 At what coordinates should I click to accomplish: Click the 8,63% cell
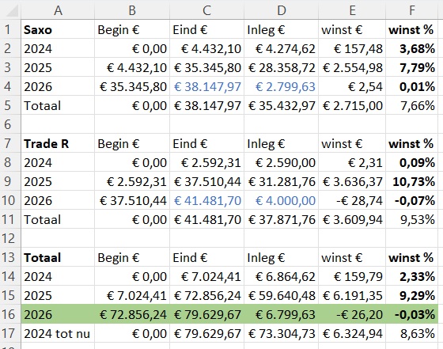click(412, 333)
